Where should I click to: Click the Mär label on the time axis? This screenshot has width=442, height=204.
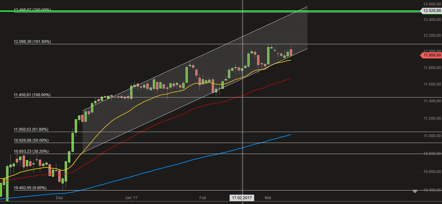[268, 198]
